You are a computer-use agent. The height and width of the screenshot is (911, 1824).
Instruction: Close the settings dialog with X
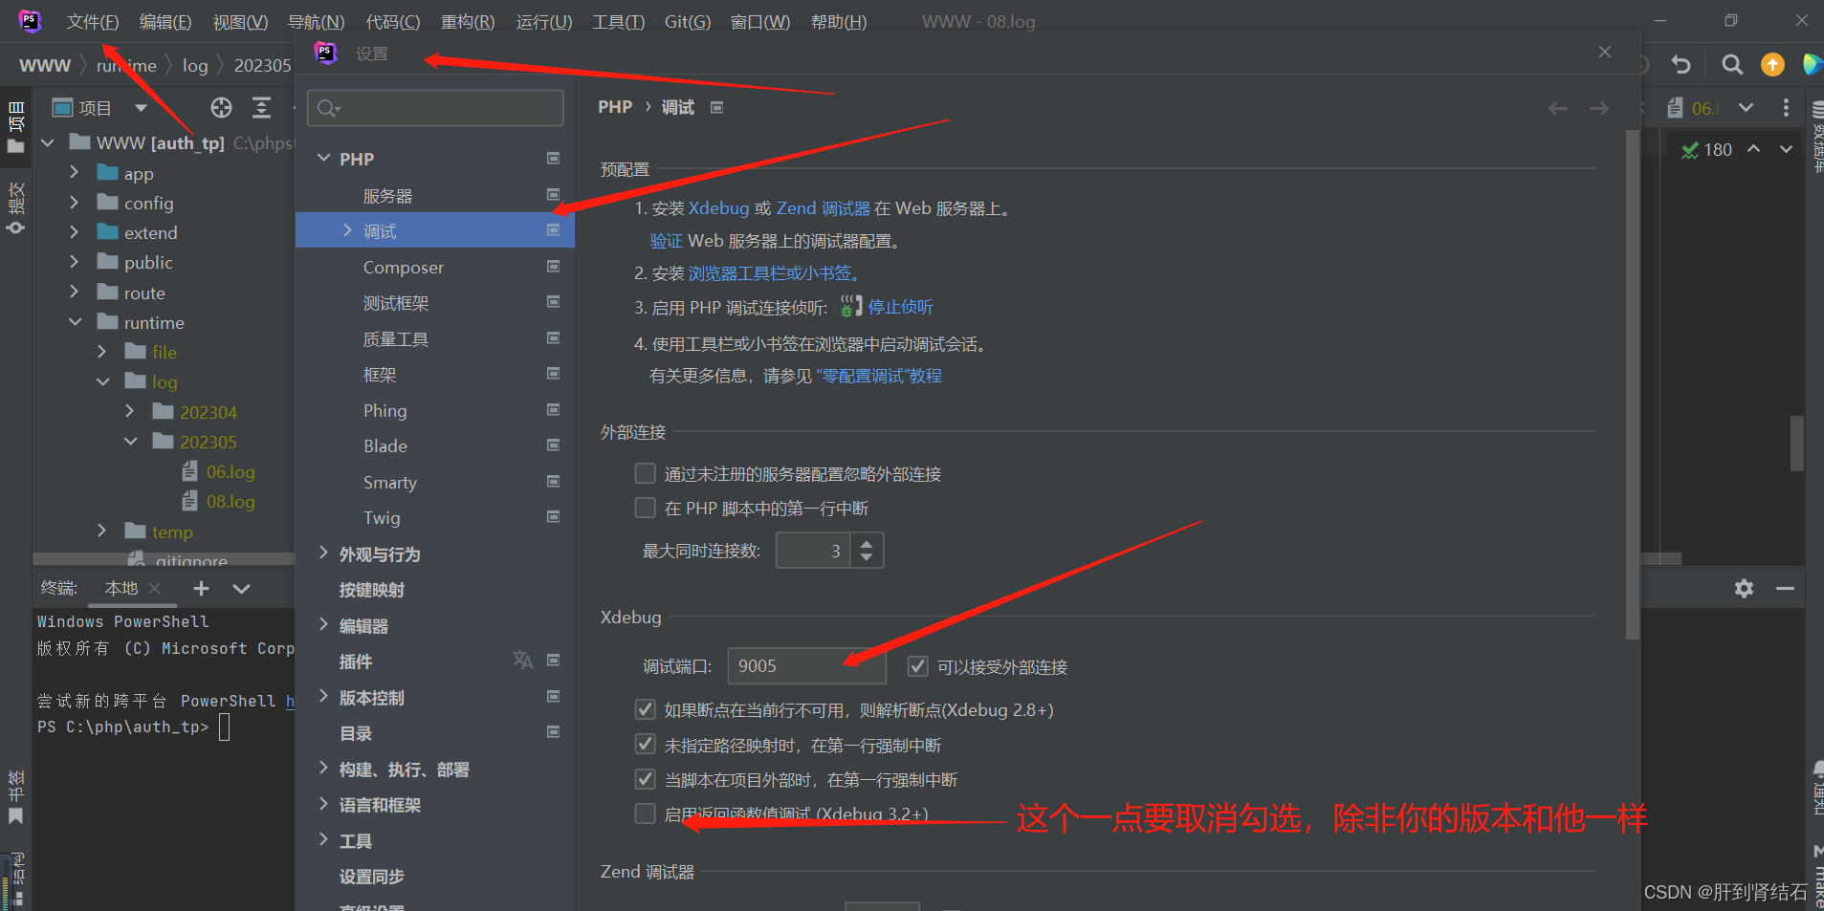click(1605, 52)
